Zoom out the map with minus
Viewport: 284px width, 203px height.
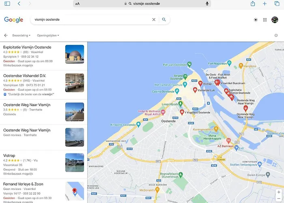pyautogui.click(x=279, y=199)
